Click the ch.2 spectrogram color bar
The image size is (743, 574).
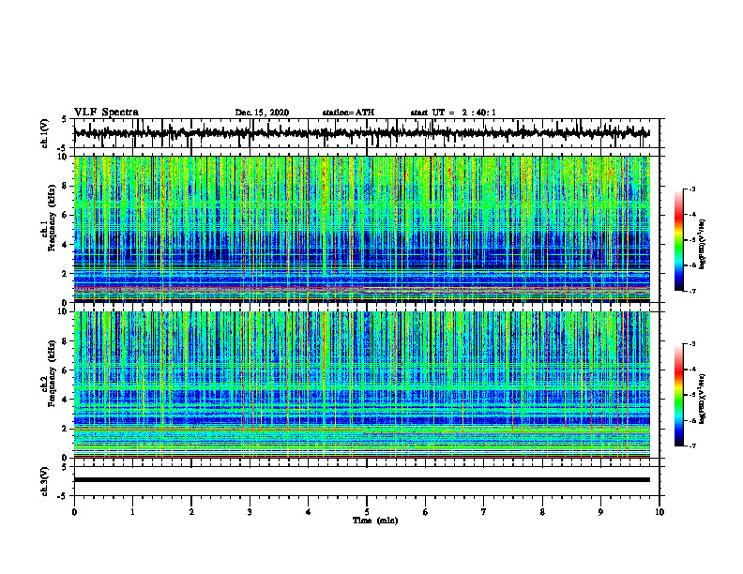tap(679, 395)
